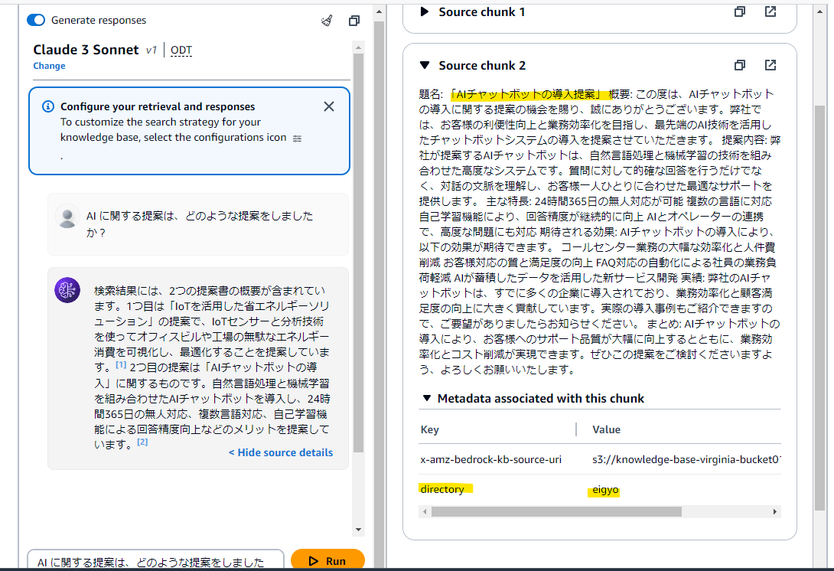Click the metadata table horizontal scrollbar thumb
The width and height of the screenshot is (834, 571).
click(x=556, y=511)
